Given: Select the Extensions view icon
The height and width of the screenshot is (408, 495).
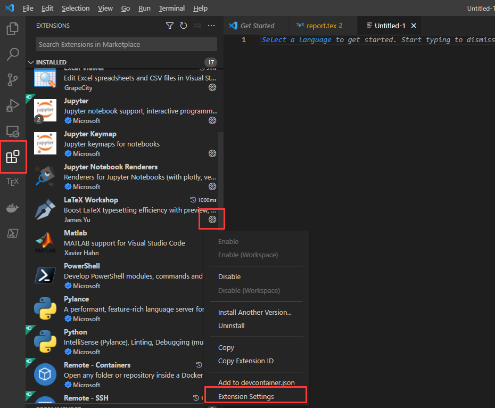Looking at the screenshot, I should [13, 157].
